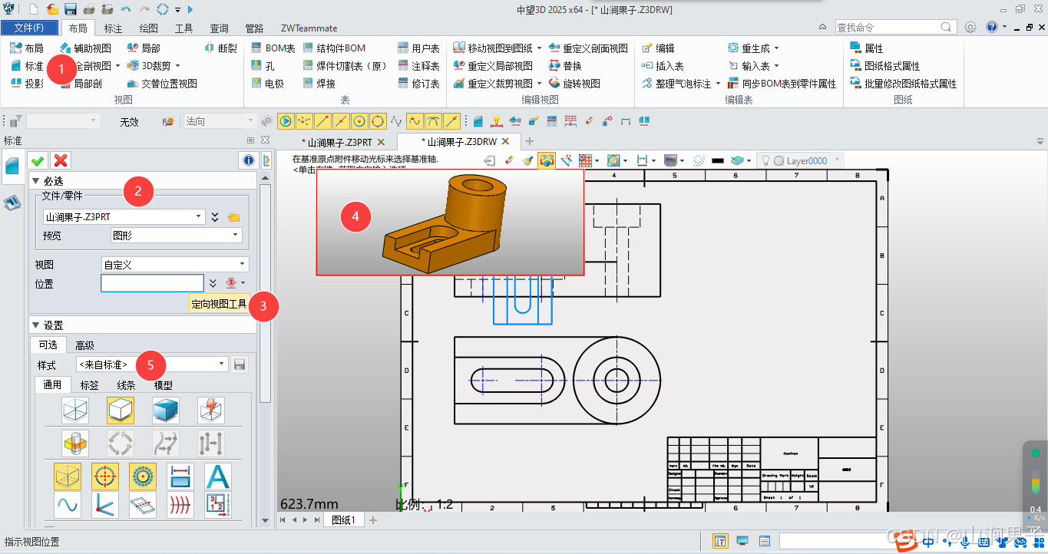This screenshot has width=1048, height=554.
Task: Select the hidden-line removed display style icon
Action: click(x=121, y=411)
